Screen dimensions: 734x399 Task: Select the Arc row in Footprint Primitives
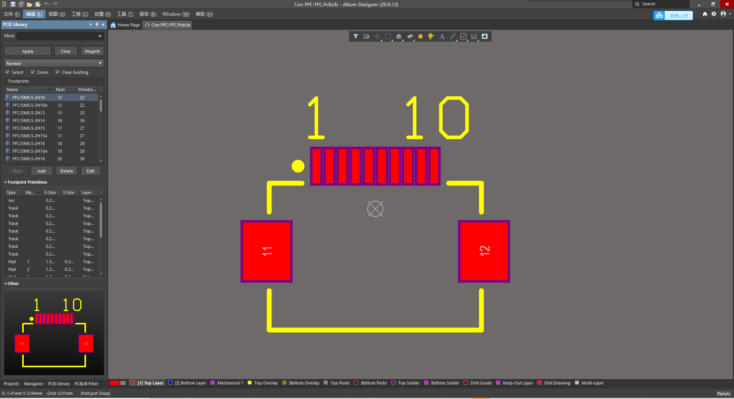[x=51, y=200]
